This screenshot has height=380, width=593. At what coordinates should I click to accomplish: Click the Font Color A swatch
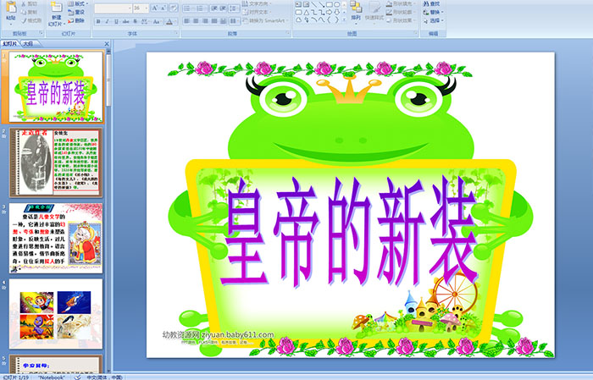click(169, 22)
